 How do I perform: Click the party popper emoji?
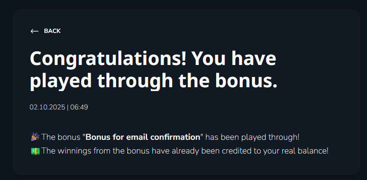(35, 137)
